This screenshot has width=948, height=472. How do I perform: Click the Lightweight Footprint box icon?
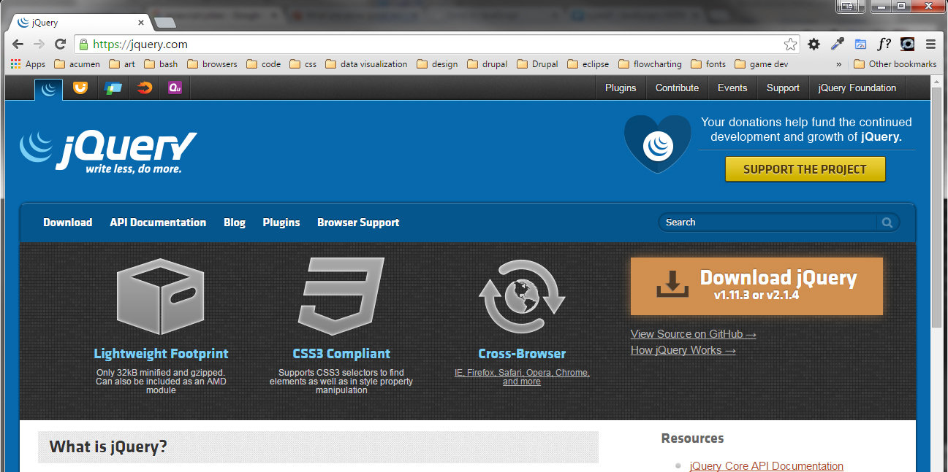point(161,296)
